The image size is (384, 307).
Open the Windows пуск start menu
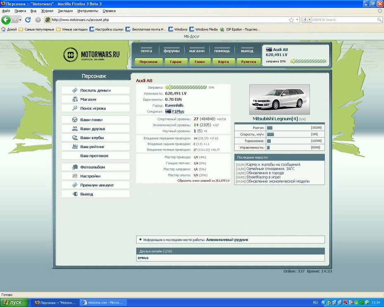[x=14, y=302]
